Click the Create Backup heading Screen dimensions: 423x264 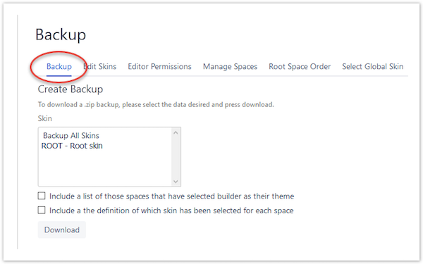(x=70, y=89)
